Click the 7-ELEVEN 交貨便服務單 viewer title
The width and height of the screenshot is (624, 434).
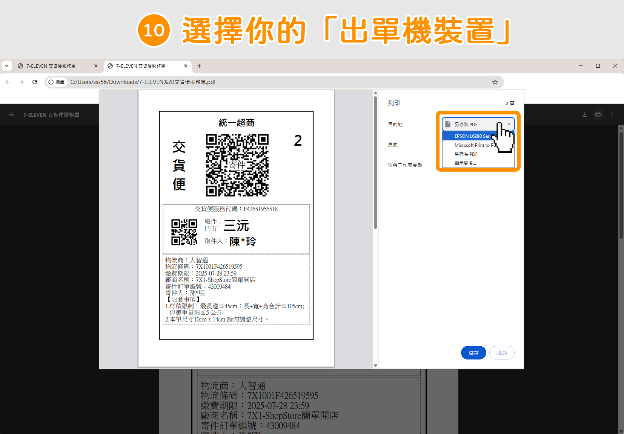pyautogui.click(x=51, y=115)
